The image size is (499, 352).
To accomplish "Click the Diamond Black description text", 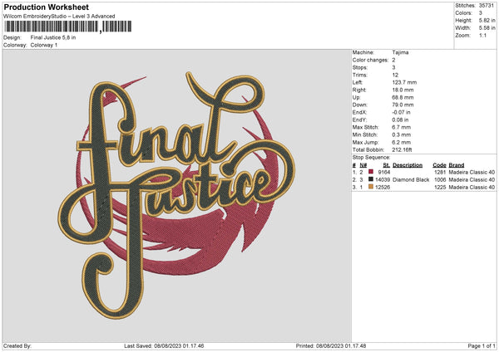I will coord(411,179).
